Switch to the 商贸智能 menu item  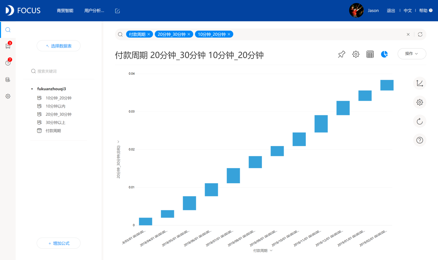pyautogui.click(x=65, y=11)
